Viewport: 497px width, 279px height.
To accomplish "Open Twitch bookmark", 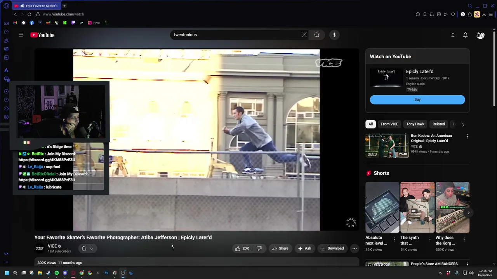I will [x=73, y=23].
